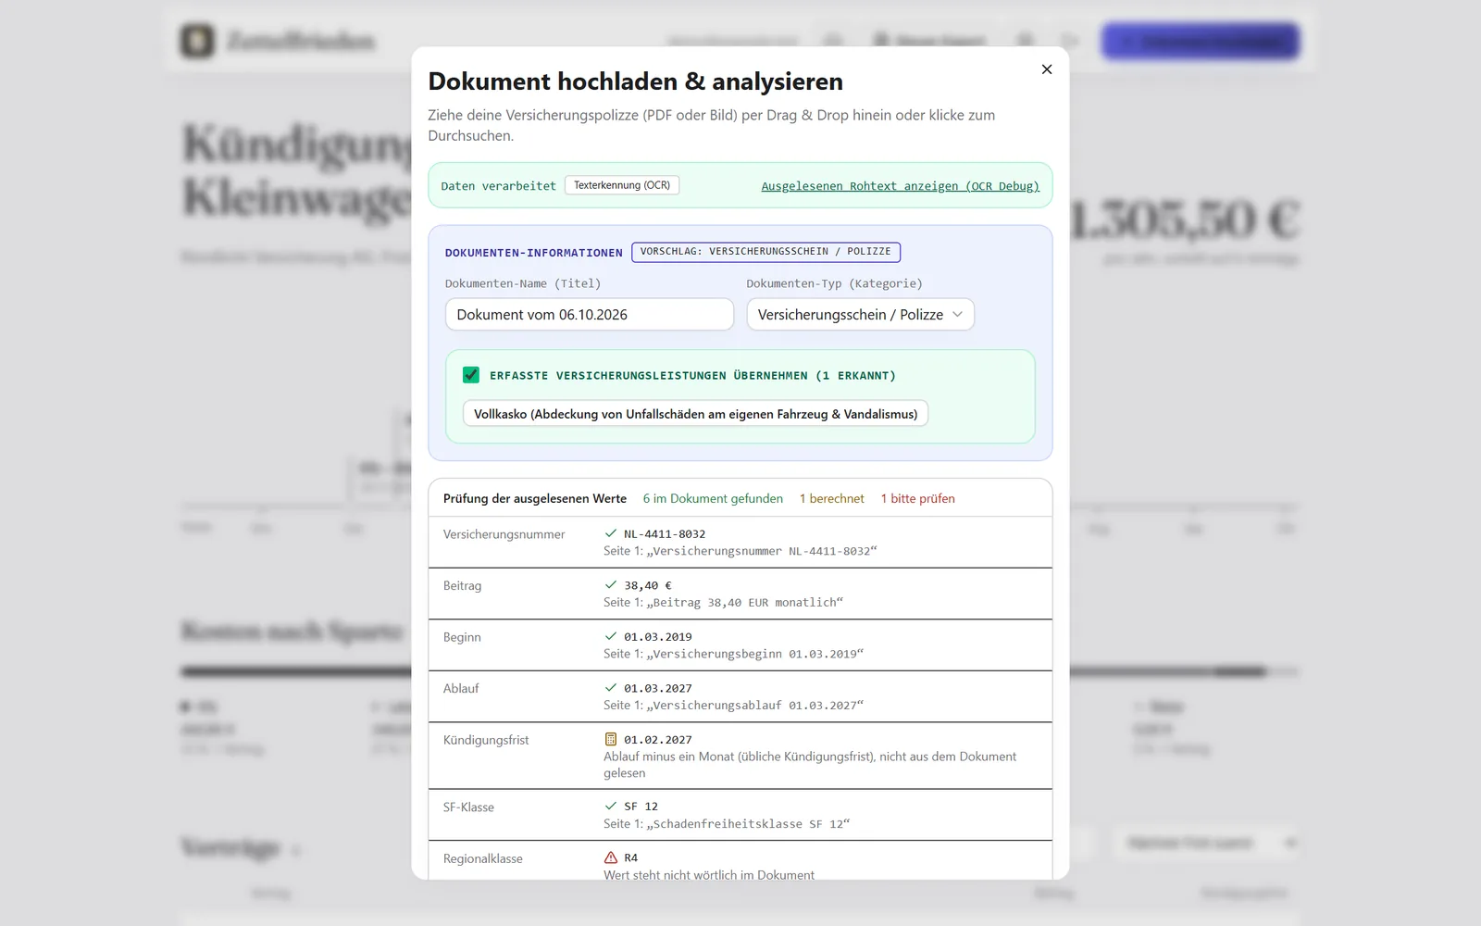Click the Kündigungsfrist date 01.02.2027
The height and width of the screenshot is (926, 1481).
[658, 740]
